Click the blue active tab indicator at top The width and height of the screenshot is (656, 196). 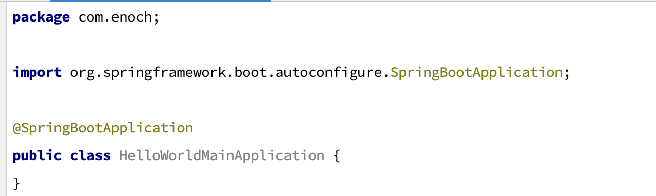(x=161, y=1)
